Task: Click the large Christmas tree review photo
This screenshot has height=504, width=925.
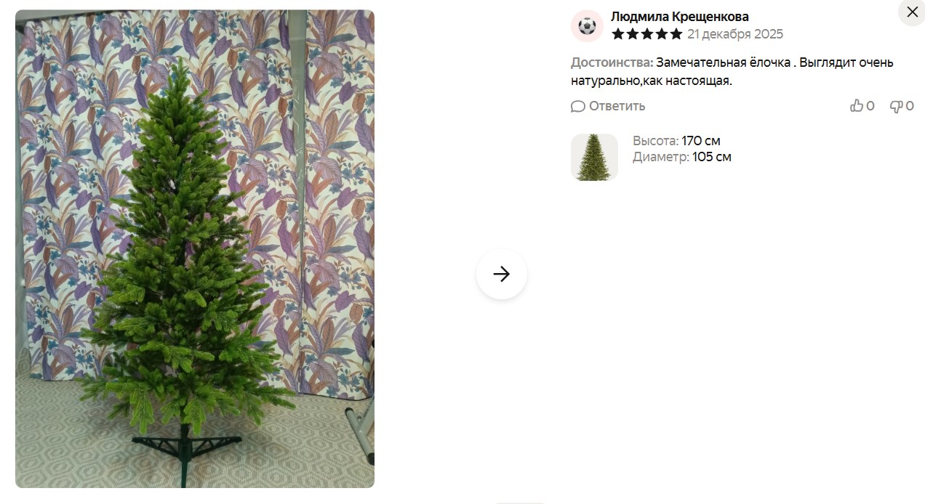Action: tap(195, 248)
